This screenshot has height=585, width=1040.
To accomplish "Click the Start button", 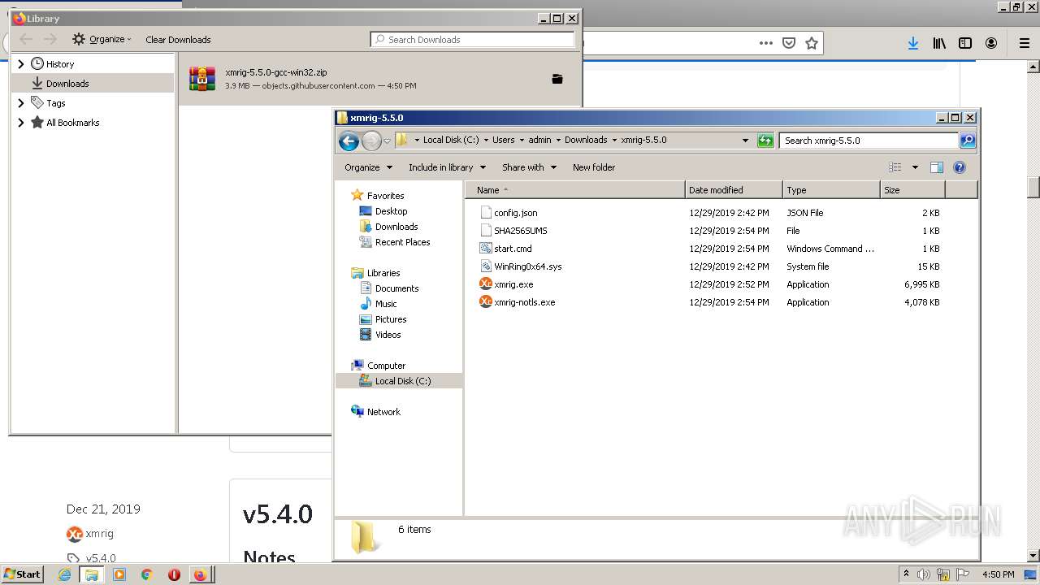I will pos(22,574).
